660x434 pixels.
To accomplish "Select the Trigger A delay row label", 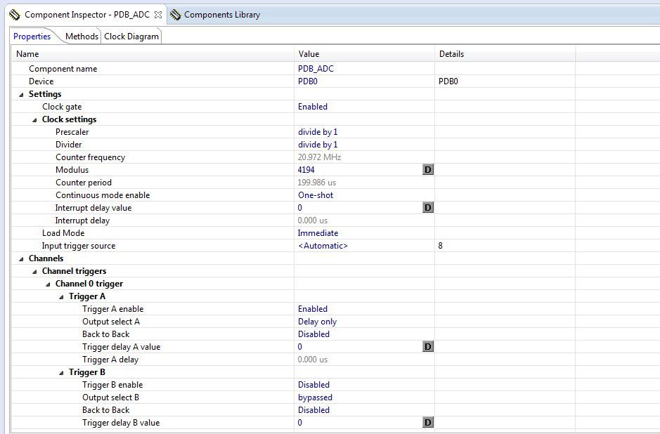I will pos(110,360).
